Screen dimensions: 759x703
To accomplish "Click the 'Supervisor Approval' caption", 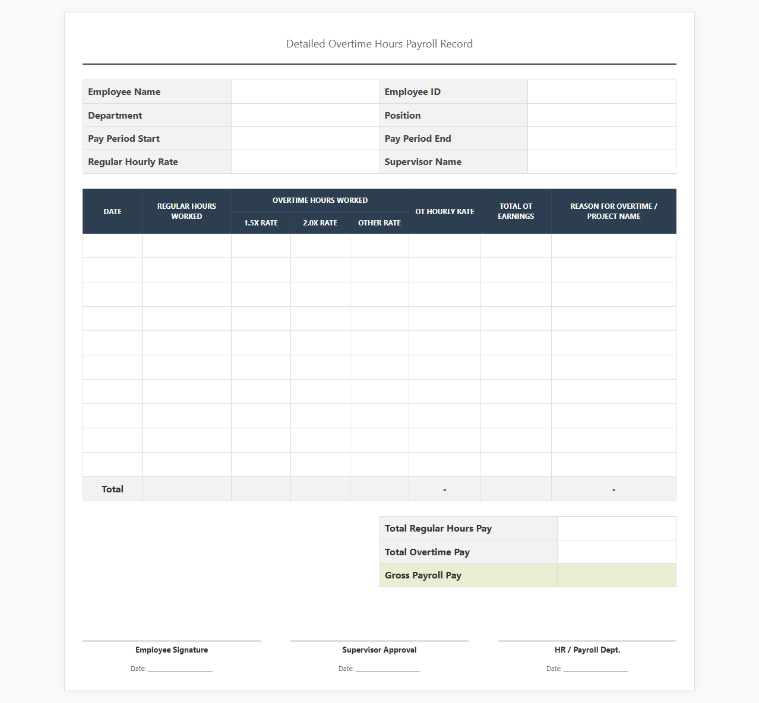I will tap(379, 650).
